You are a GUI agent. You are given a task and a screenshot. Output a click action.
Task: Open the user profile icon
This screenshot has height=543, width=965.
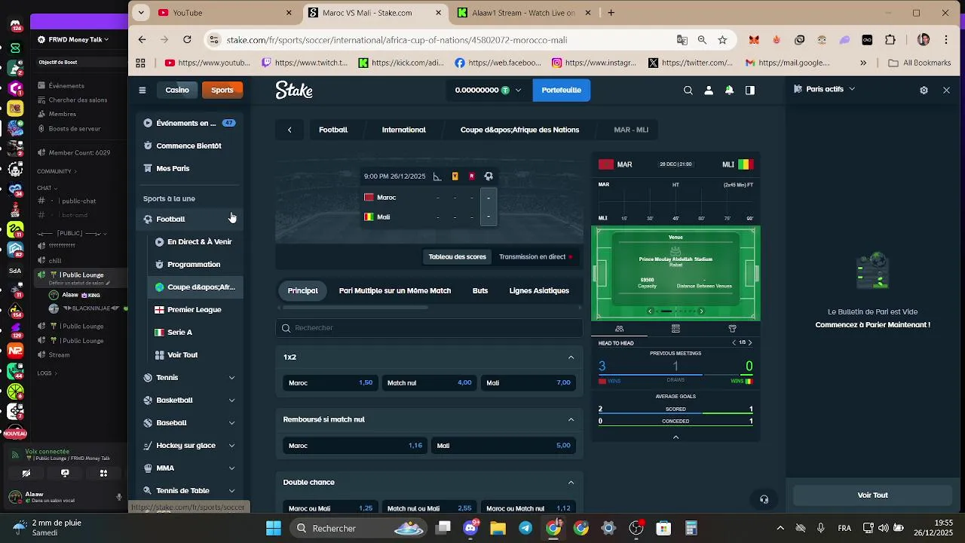[x=709, y=90]
